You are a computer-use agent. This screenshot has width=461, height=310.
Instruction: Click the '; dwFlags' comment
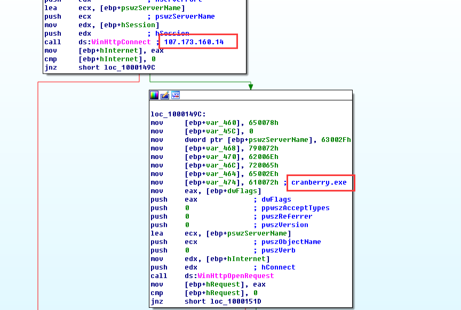click(272, 200)
